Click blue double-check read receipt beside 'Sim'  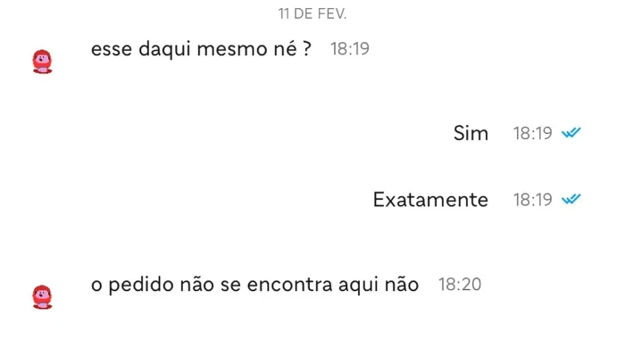(x=571, y=133)
